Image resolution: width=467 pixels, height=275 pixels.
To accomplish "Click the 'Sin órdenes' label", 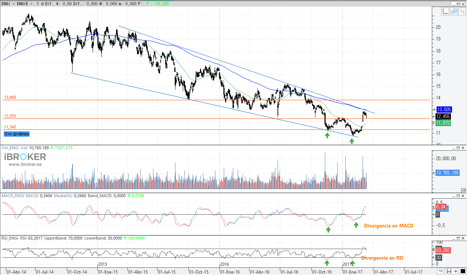I will coord(17,134).
